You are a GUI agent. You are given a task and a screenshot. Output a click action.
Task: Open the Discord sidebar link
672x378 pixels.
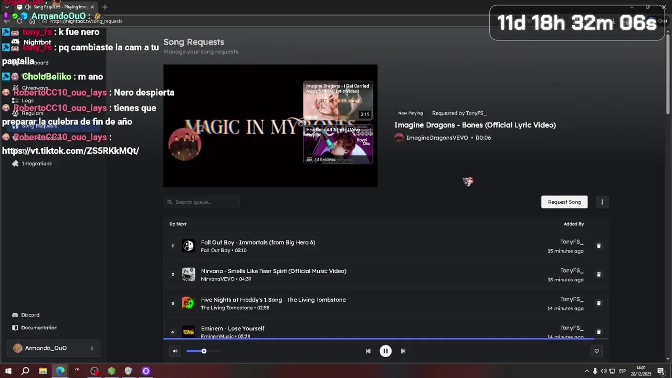coord(26,315)
